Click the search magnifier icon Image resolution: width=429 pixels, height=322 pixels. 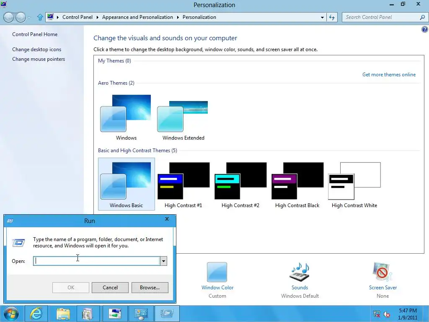pos(422,17)
